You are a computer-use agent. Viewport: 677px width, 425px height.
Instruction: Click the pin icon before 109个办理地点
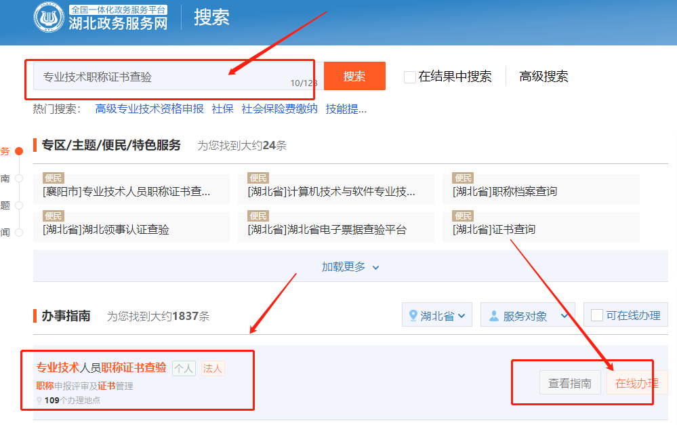pos(39,401)
